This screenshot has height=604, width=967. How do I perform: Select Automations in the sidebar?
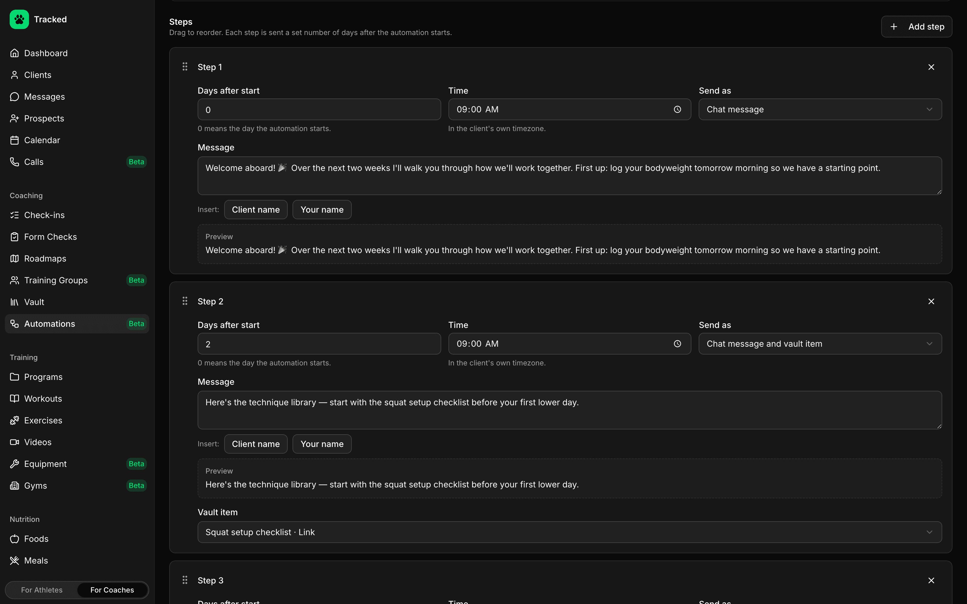pyautogui.click(x=77, y=323)
